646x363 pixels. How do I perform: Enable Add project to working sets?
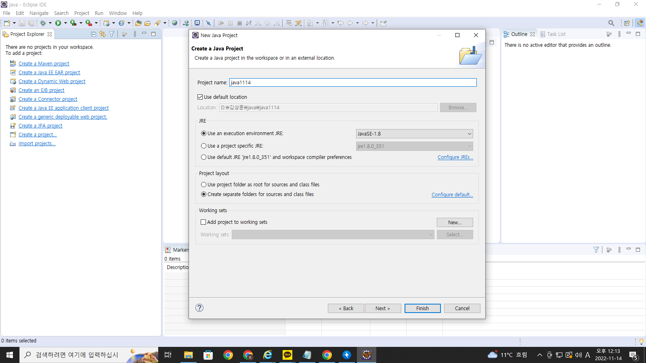point(203,222)
